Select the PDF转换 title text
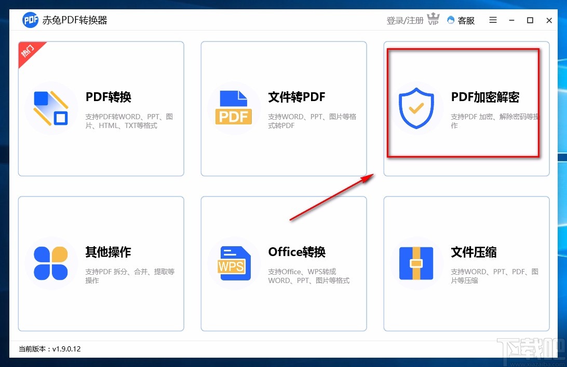This screenshot has width=567, height=367. 108,97
